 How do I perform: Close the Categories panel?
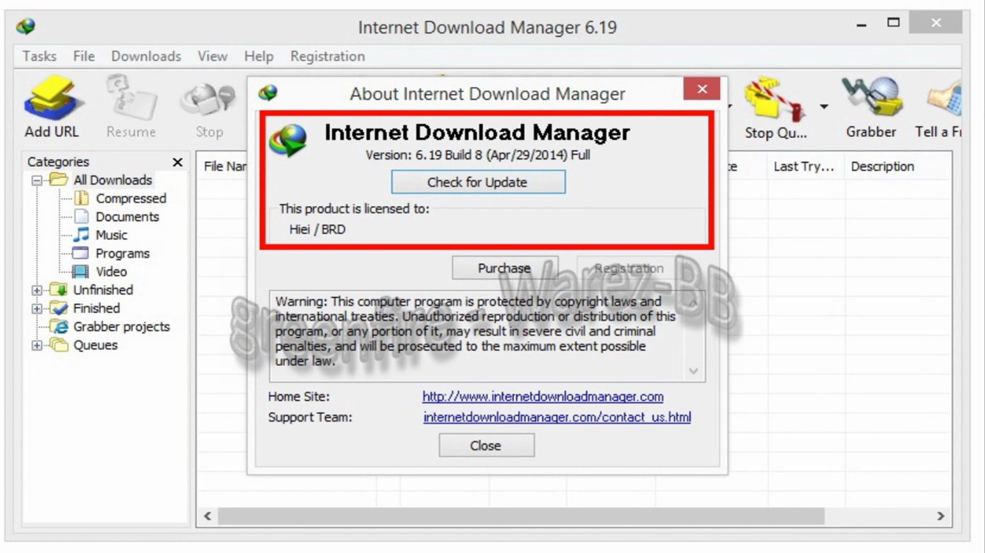point(178,162)
